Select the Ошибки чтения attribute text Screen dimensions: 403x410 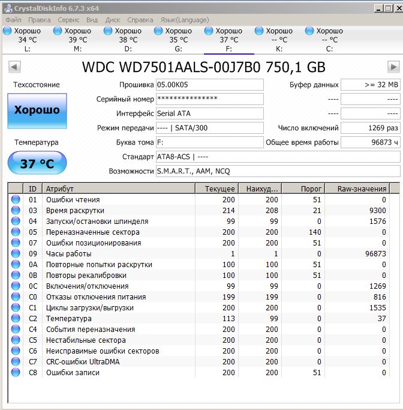pyautogui.click(x=73, y=199)
